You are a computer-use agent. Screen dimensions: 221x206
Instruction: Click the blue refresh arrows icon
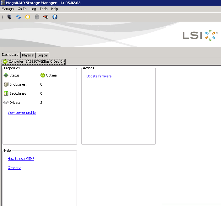(x=19, y=17)
